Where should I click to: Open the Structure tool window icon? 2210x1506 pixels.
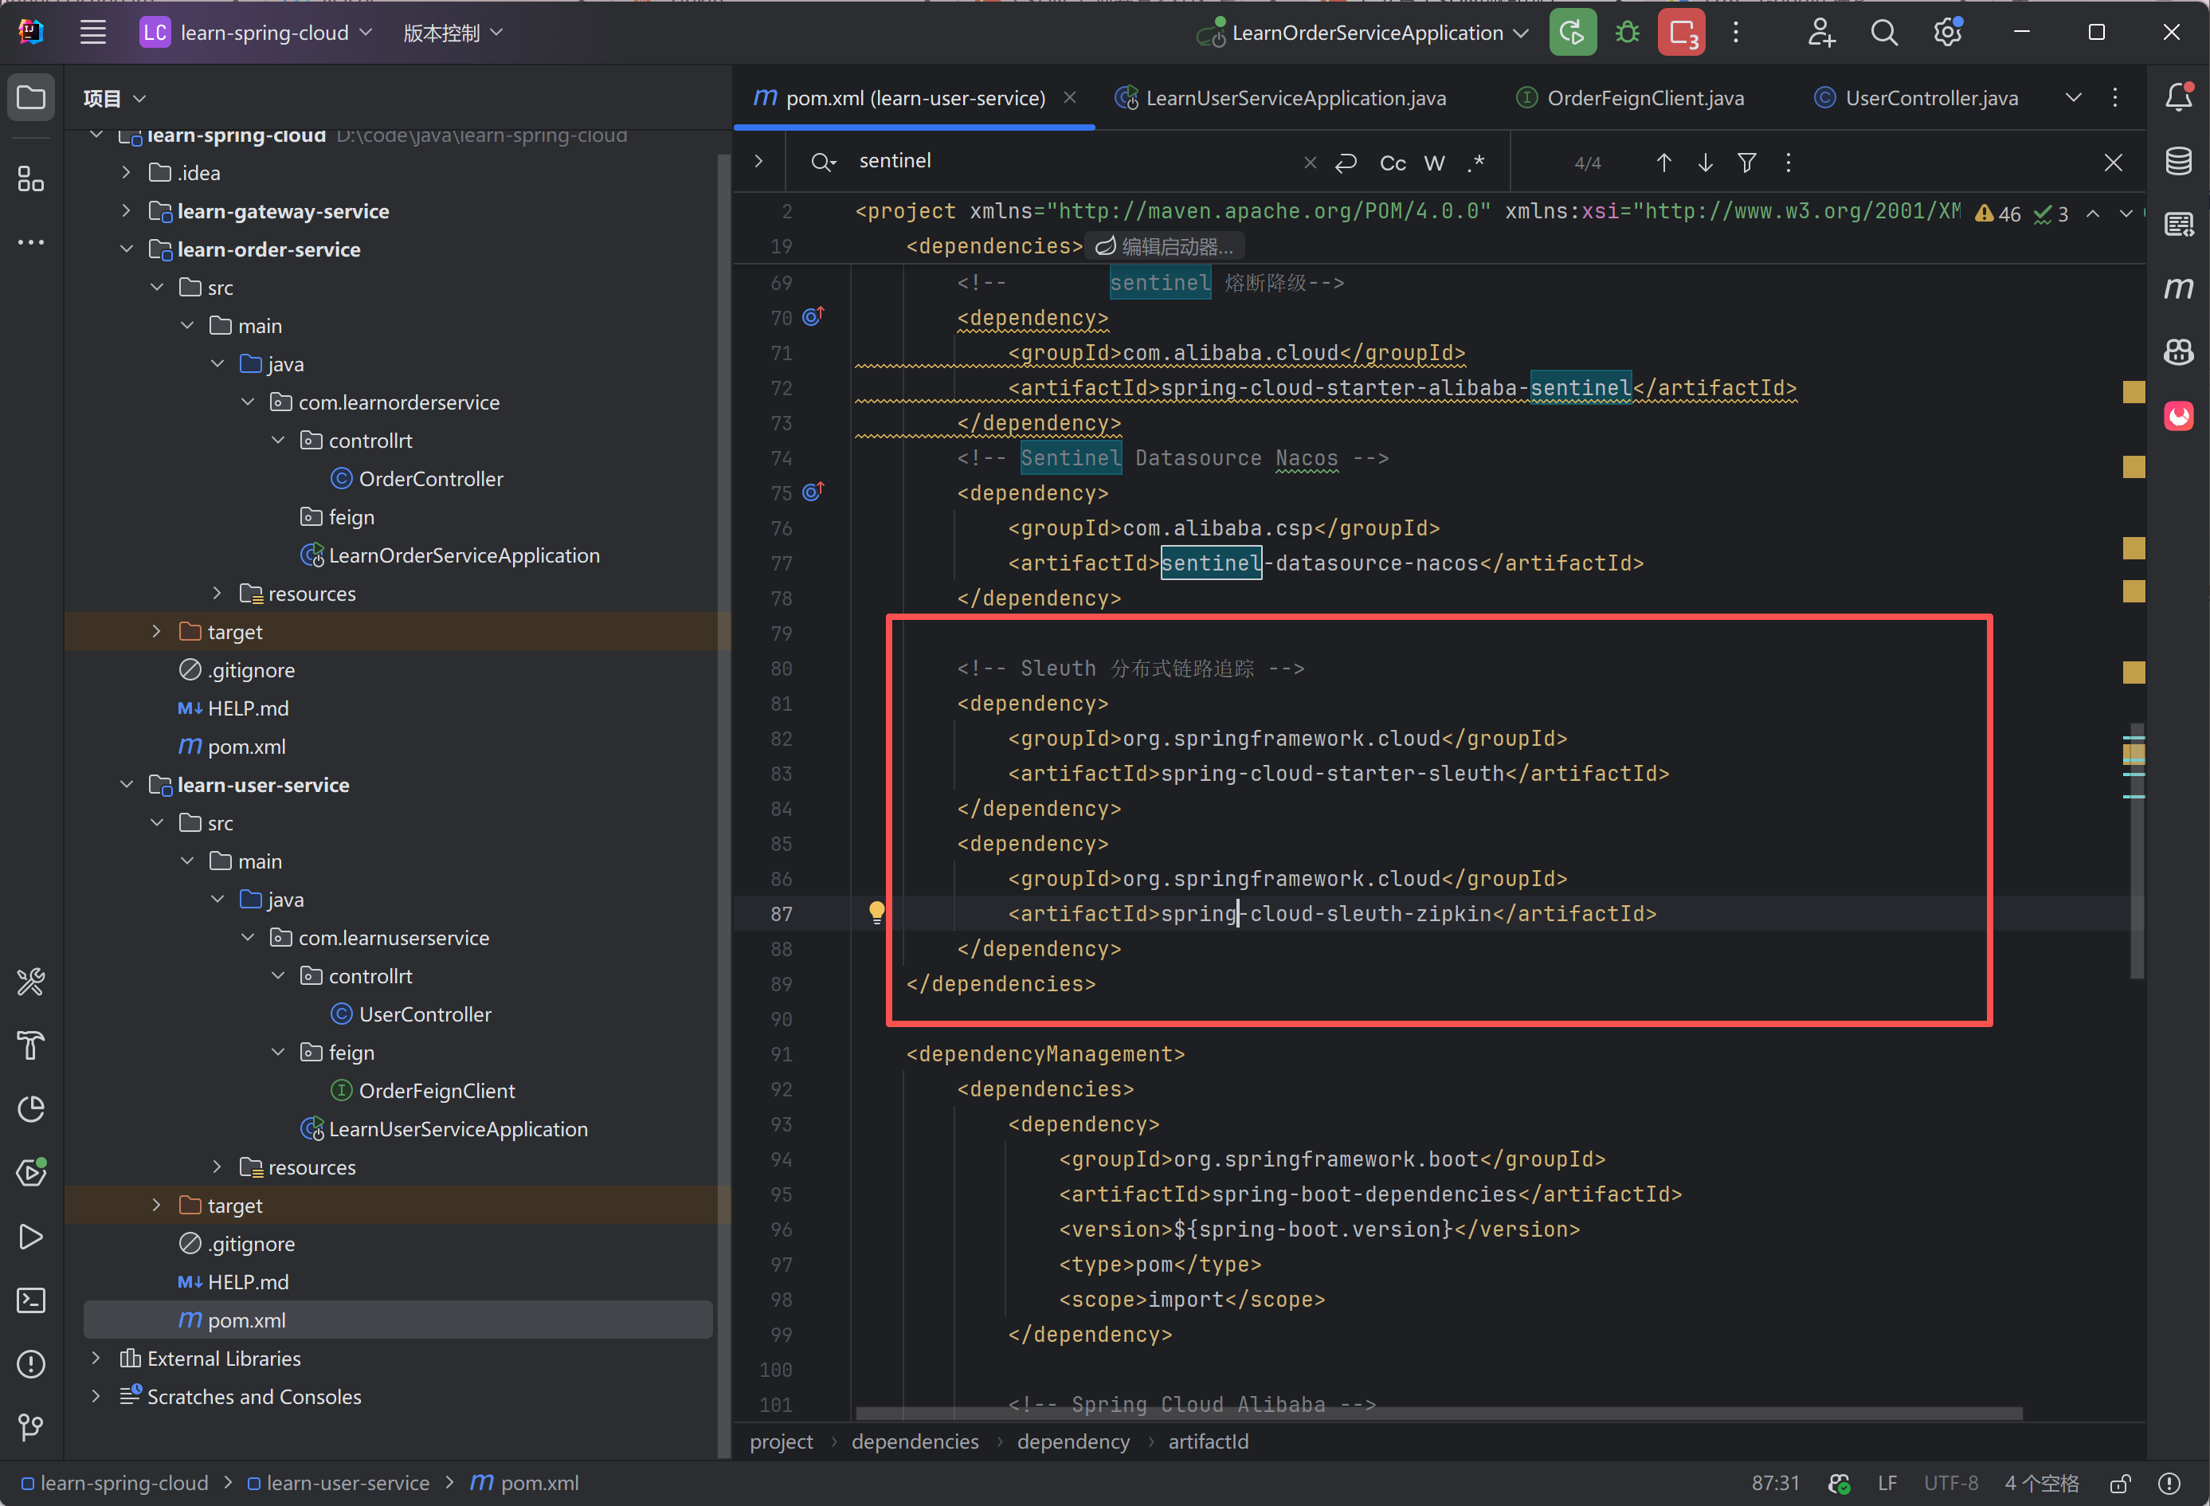pos(31,178)
